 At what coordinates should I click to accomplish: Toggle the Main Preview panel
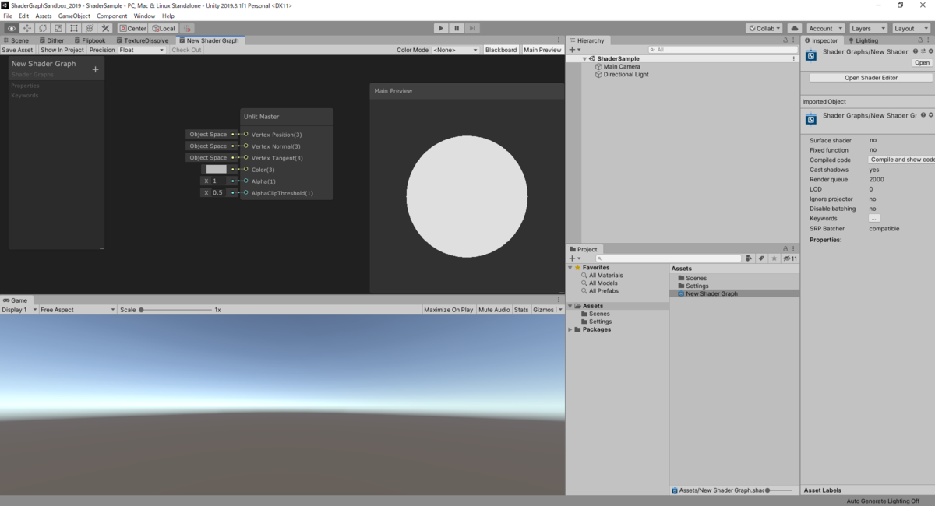pos(542,50)
